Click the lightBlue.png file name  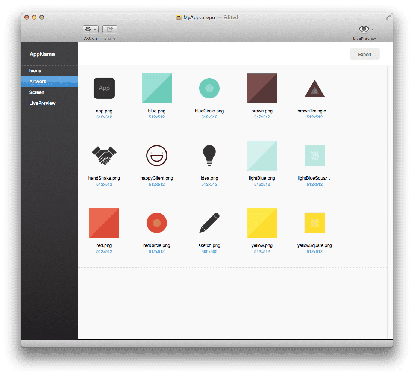coord(262,178)
